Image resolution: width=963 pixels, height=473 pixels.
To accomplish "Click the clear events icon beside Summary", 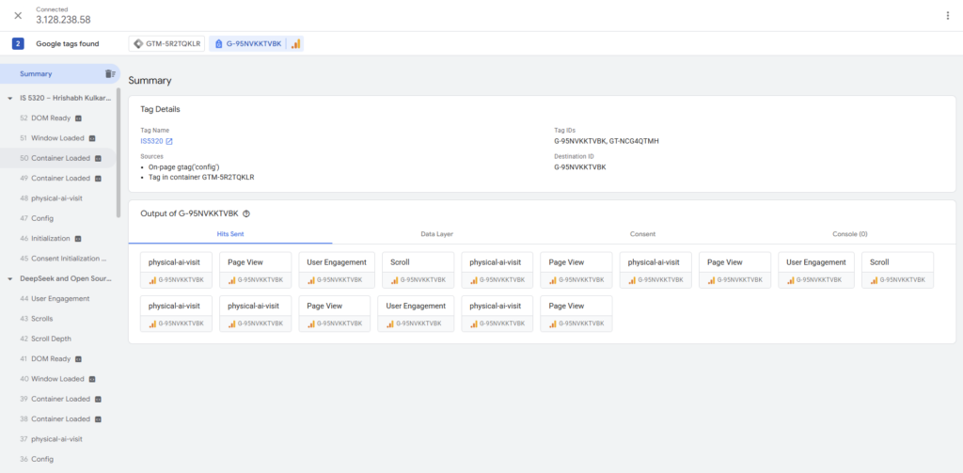I will pos(109,73).
